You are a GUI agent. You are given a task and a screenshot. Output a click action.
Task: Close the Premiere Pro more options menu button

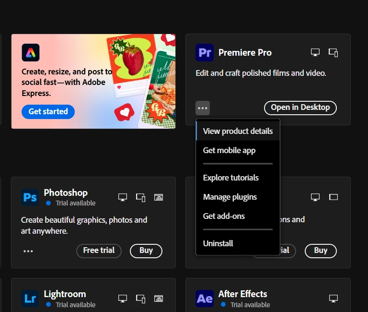(x=203, y=108)
